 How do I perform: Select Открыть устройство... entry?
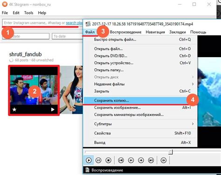coord(140,63)
